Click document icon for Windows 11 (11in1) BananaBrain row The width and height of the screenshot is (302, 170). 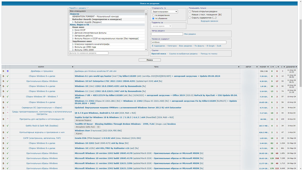point(4,91)
